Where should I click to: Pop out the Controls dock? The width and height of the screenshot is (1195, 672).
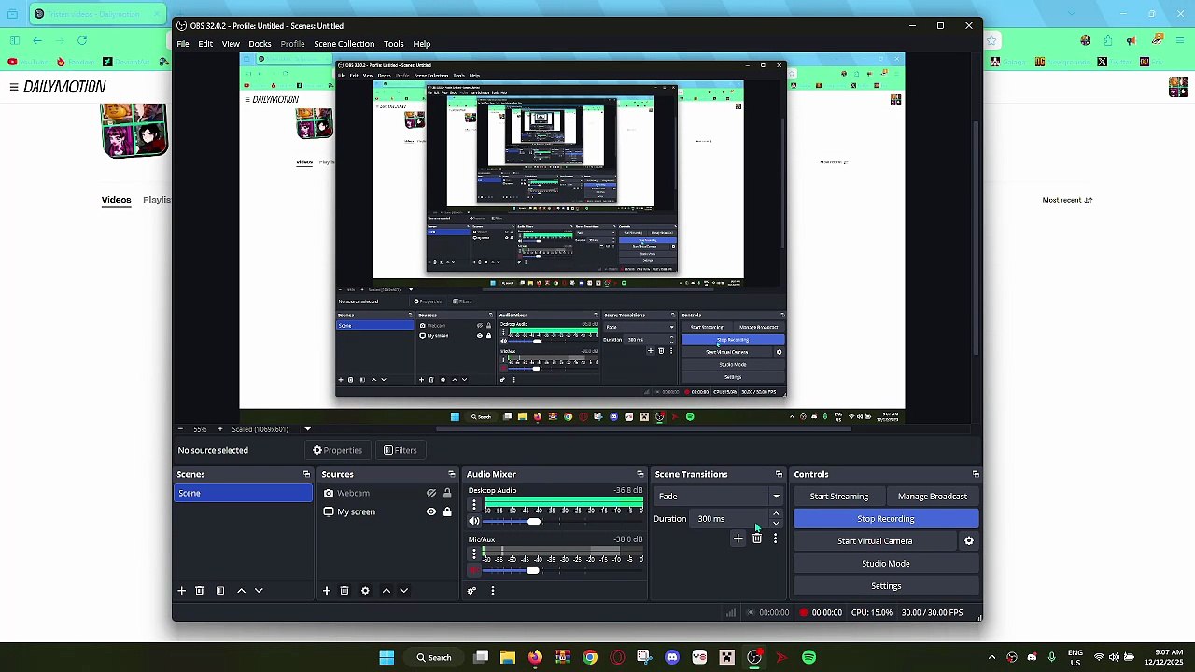tap(976, 474)
